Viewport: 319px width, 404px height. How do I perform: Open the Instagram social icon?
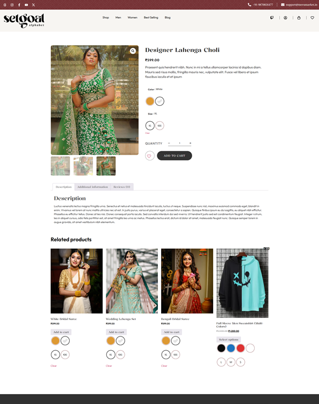pos(12,5)
